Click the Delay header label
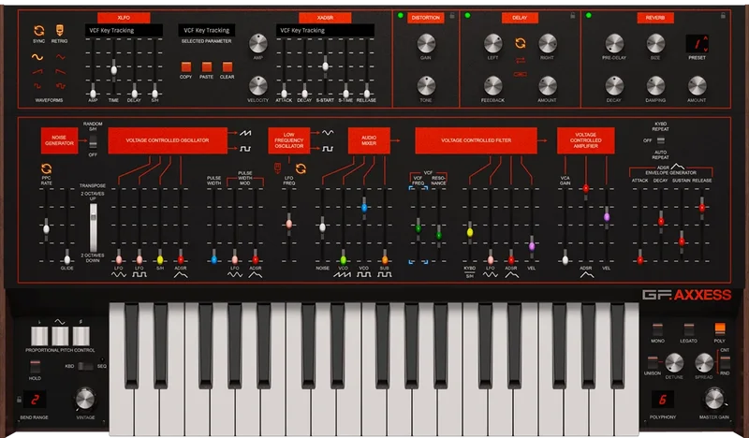Viewport: 749px width, 438px height. click(520, 18)
